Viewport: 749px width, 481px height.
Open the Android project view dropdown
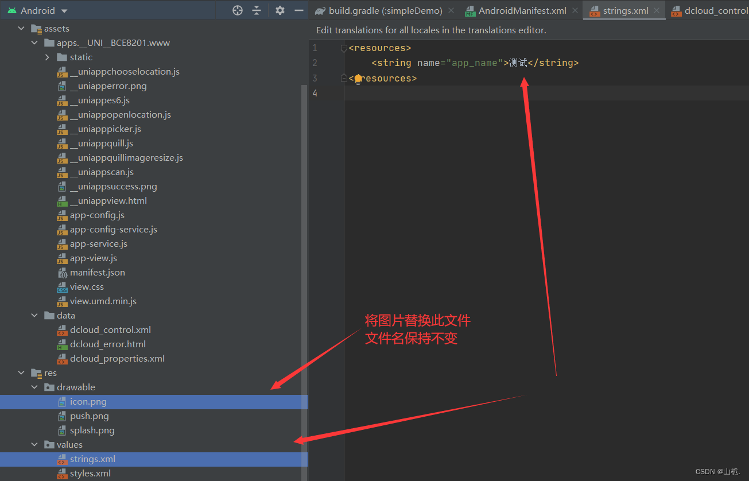(x=38, y=10)
